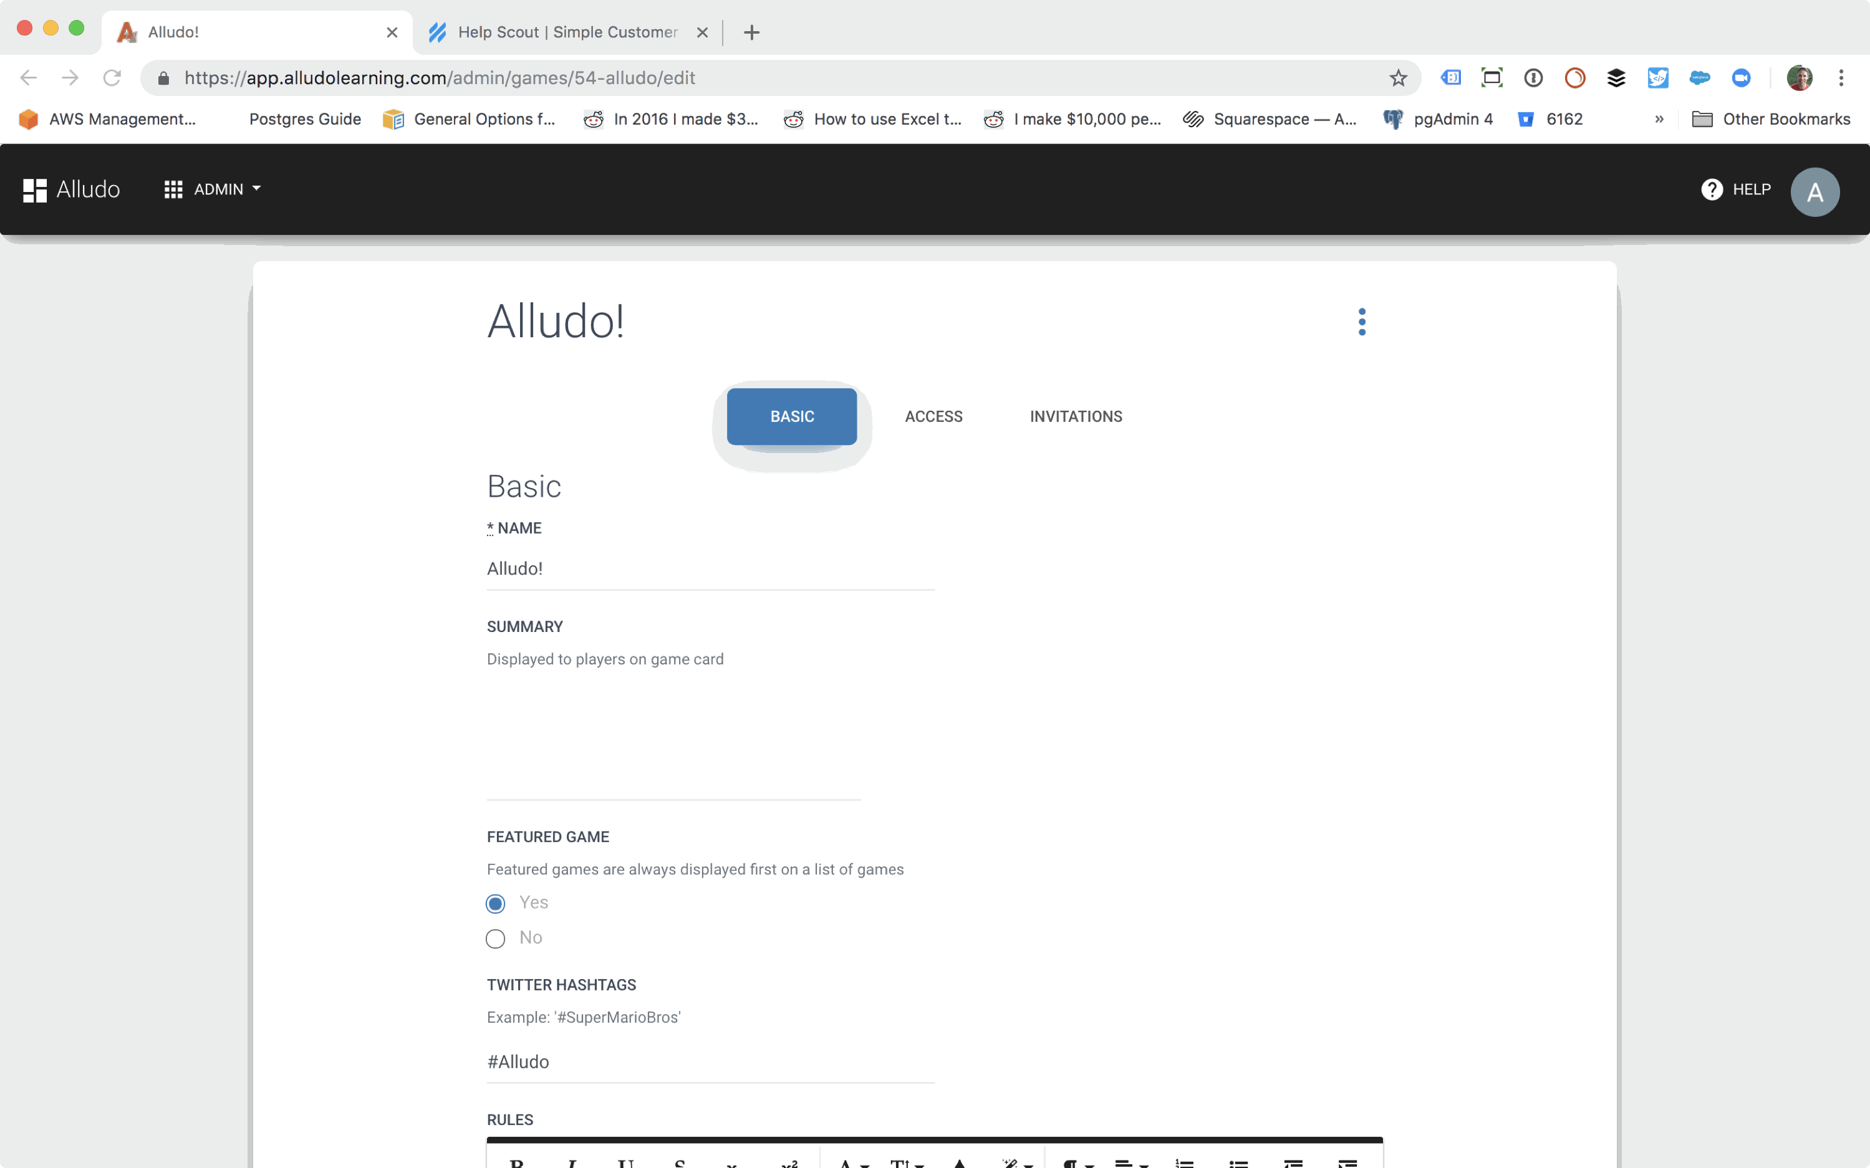The width and height of the screenshot is (1870, 1168).
Task: Switch to the Invitations tab
Action: [1076, 416]
